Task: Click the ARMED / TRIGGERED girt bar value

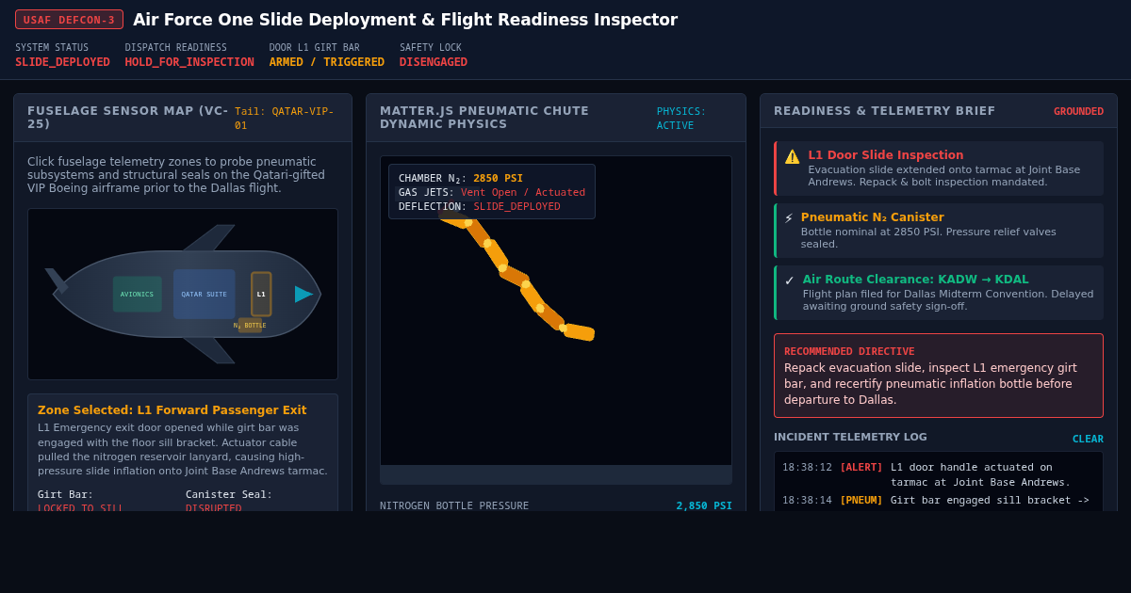Action: 327,62
